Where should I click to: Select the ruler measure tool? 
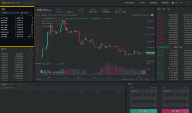coord(38,56)
